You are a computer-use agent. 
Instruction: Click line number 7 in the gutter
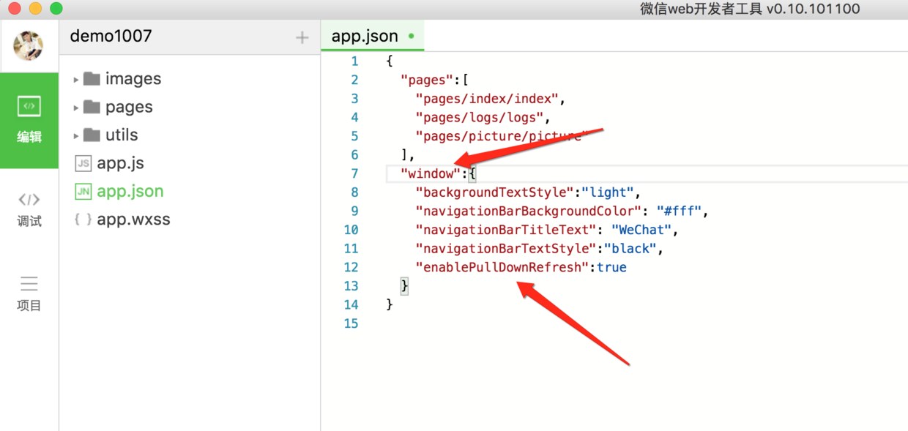(354, 173)
